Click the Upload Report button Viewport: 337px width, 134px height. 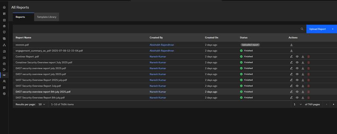[321, 29]
